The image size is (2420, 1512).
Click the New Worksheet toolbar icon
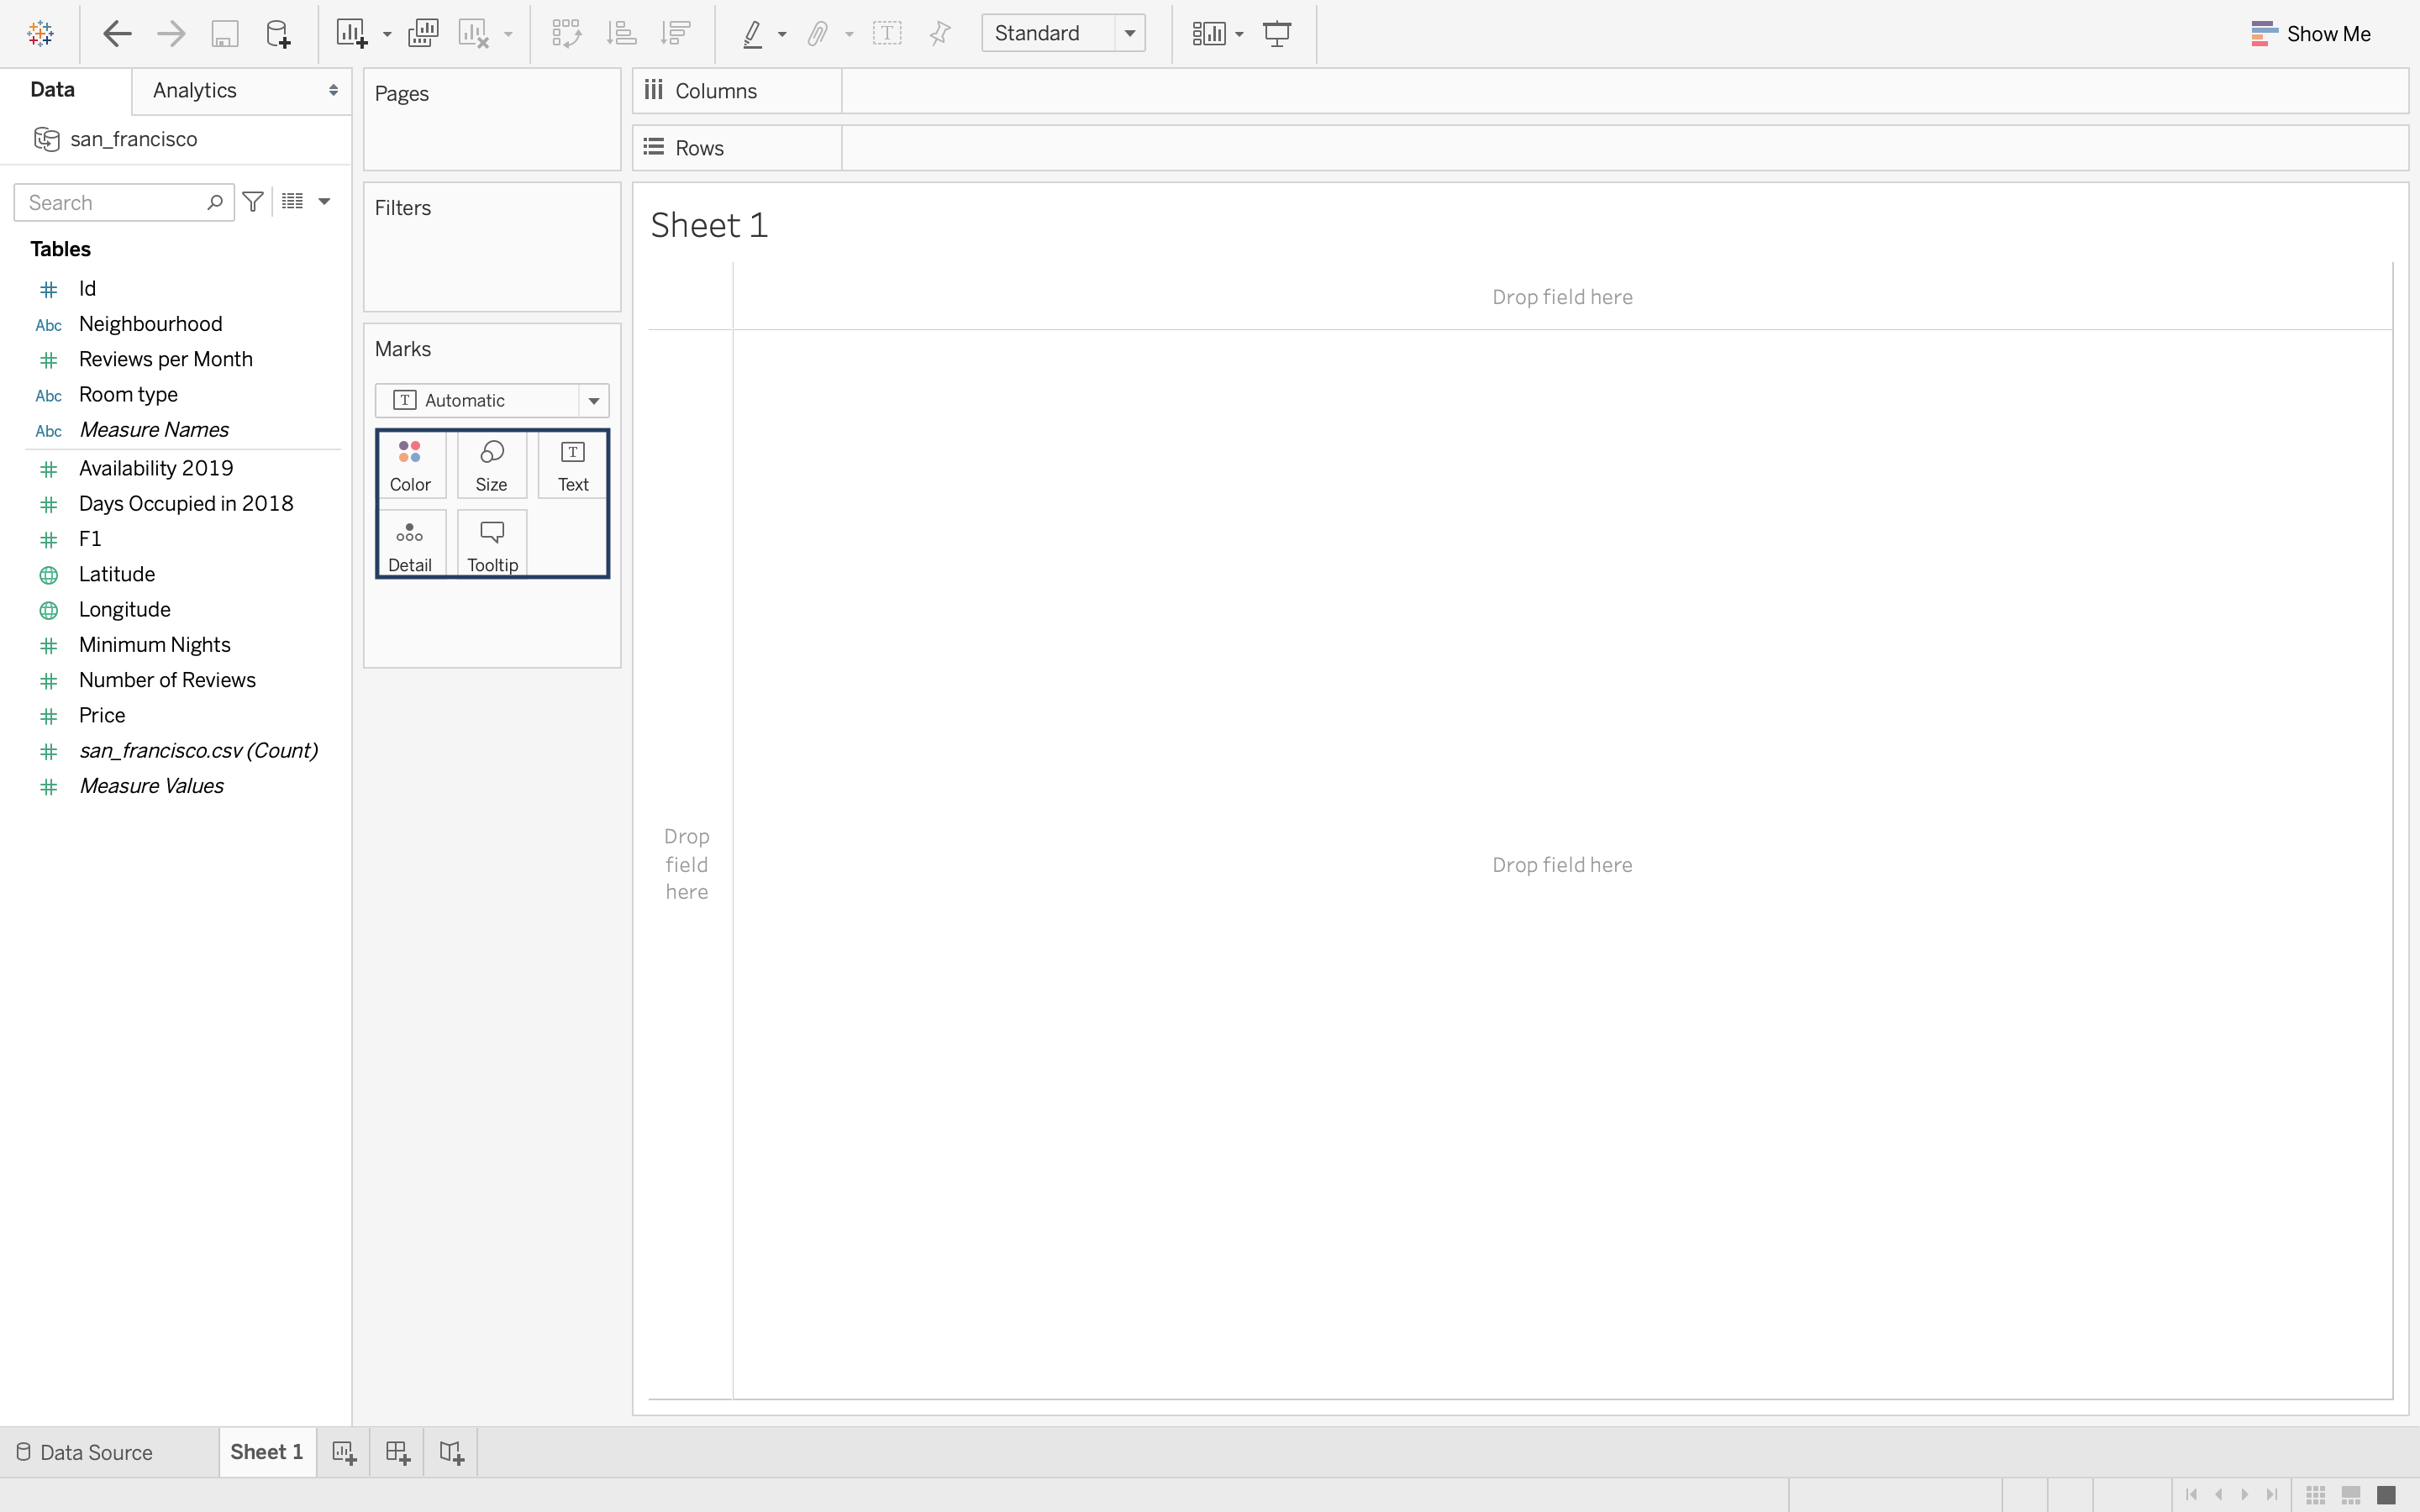click(351, 34)
